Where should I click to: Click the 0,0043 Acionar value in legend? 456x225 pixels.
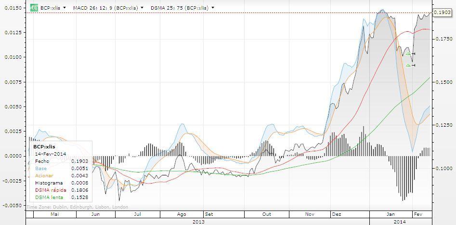click(x=79, y=175)
